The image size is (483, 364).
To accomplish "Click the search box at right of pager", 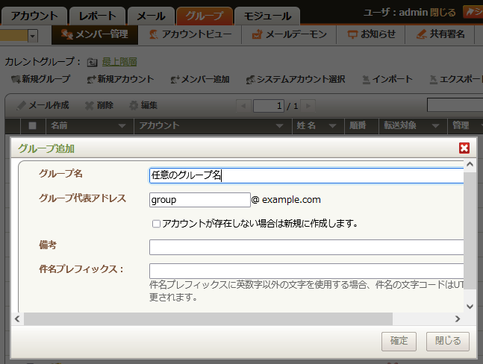I will coord(455,105).
